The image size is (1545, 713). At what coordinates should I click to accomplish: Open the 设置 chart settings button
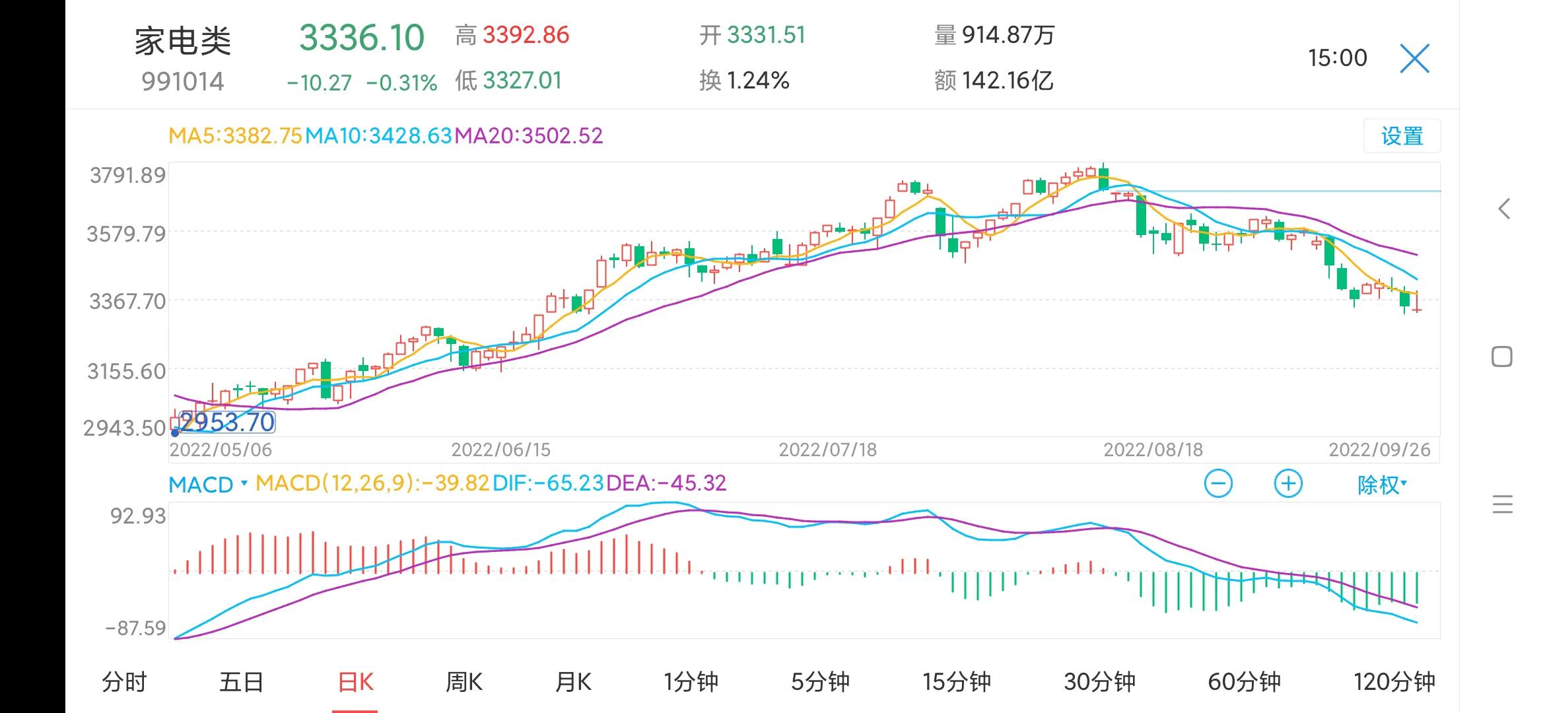[x=1402, y=137]
